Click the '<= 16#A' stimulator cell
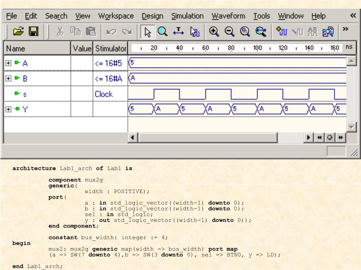Viewport: 361px width, 270px height. pos(110,78)
